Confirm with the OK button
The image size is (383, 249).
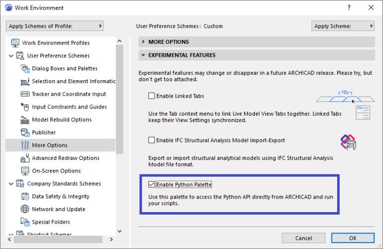click(x=352, y=238)
